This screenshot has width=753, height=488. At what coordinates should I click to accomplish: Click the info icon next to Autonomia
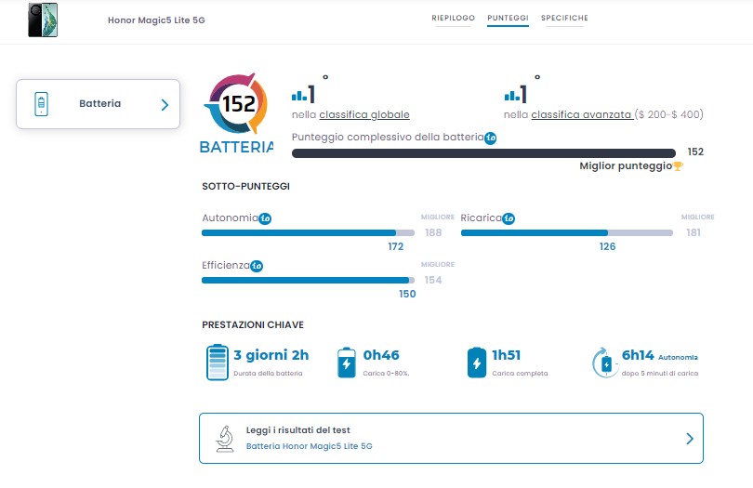265,218
